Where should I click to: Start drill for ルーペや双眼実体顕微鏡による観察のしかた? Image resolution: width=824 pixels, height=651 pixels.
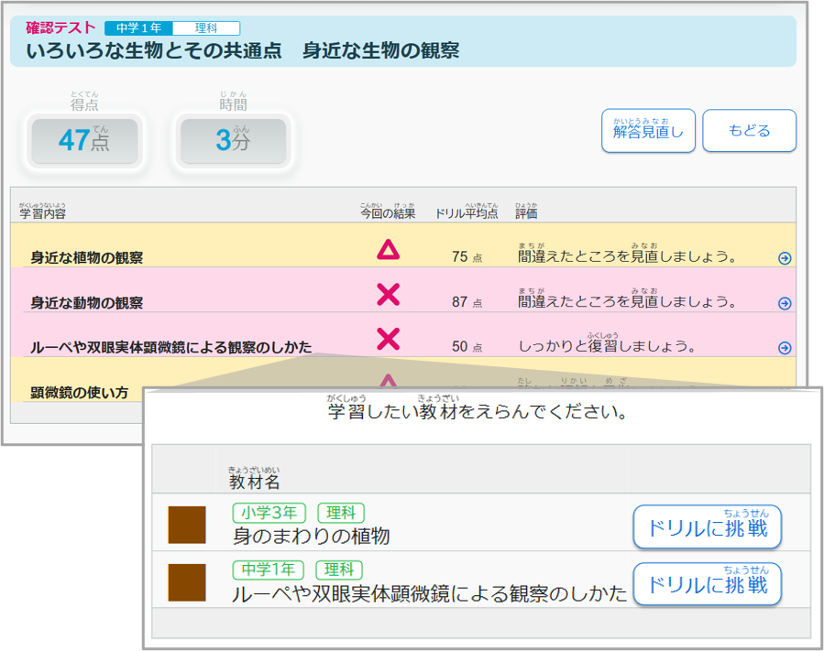[707, 584]
